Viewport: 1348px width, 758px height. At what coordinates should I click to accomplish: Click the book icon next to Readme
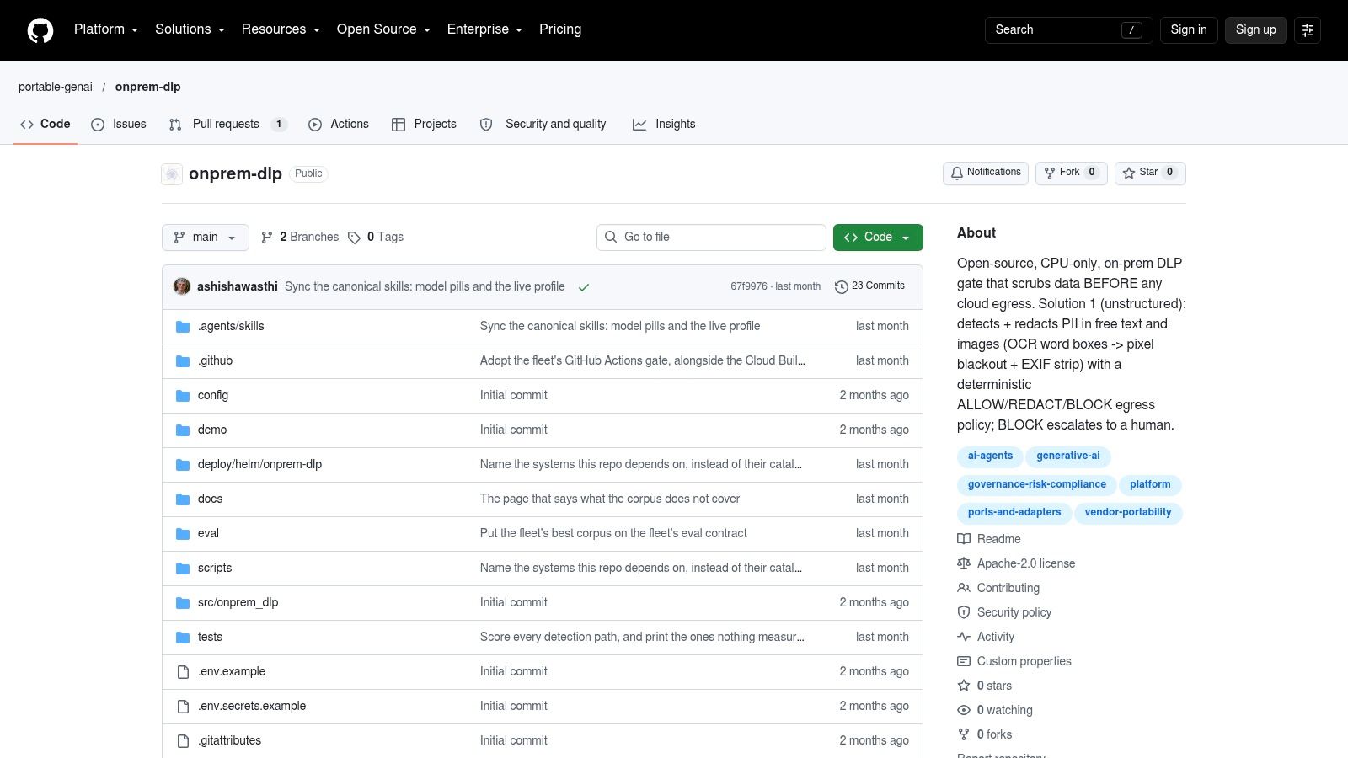pos(964,539)
